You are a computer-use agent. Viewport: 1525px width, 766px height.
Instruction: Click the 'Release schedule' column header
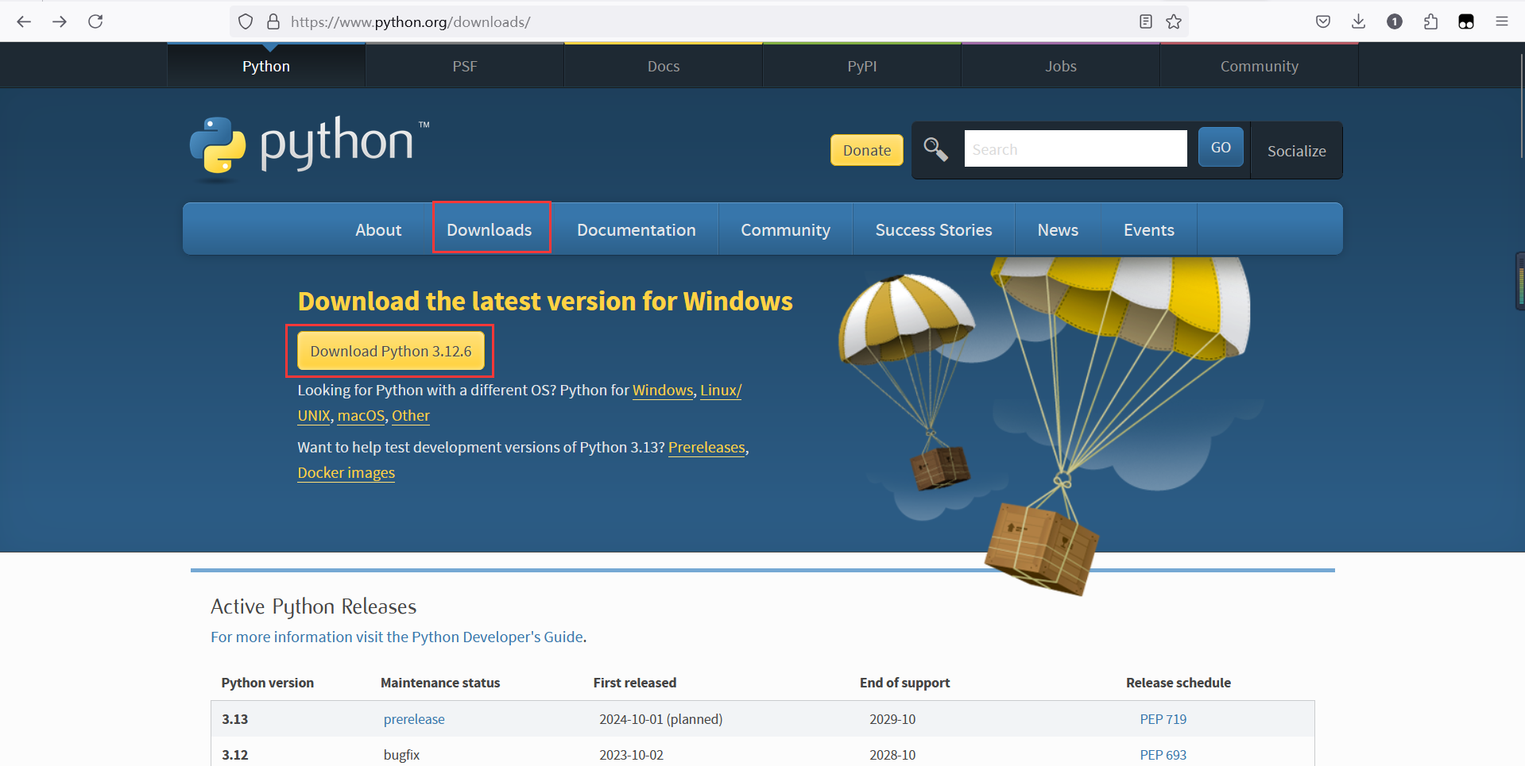(x=1179, y=683)
